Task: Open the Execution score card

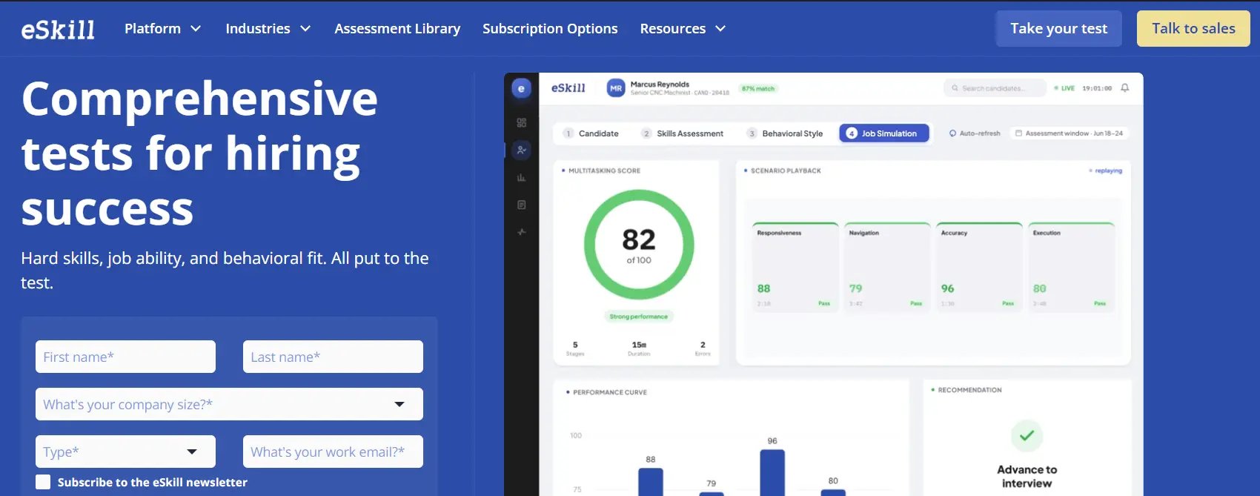Action: click(x=1071, y=267)
